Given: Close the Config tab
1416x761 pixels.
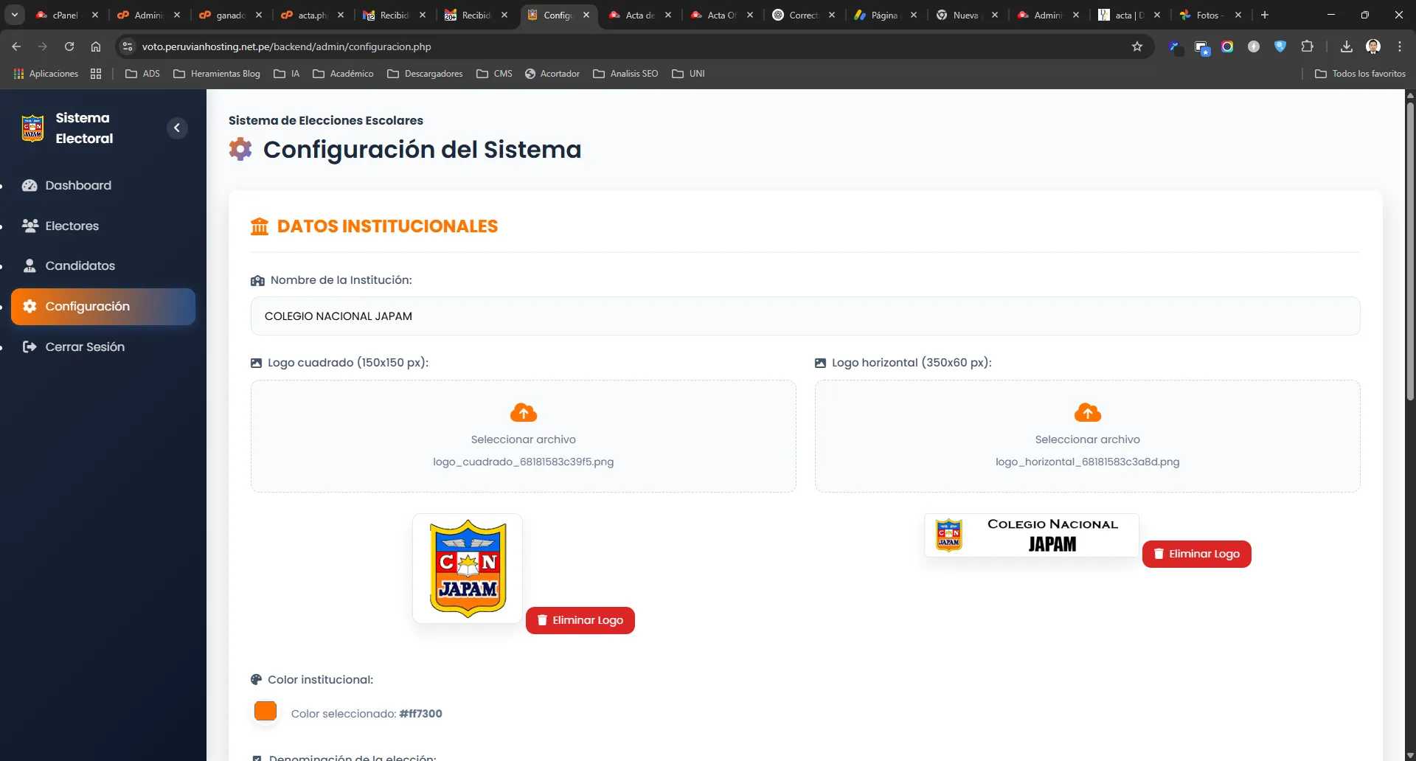Looking at the screenshot, I should [x=586, y=15].
